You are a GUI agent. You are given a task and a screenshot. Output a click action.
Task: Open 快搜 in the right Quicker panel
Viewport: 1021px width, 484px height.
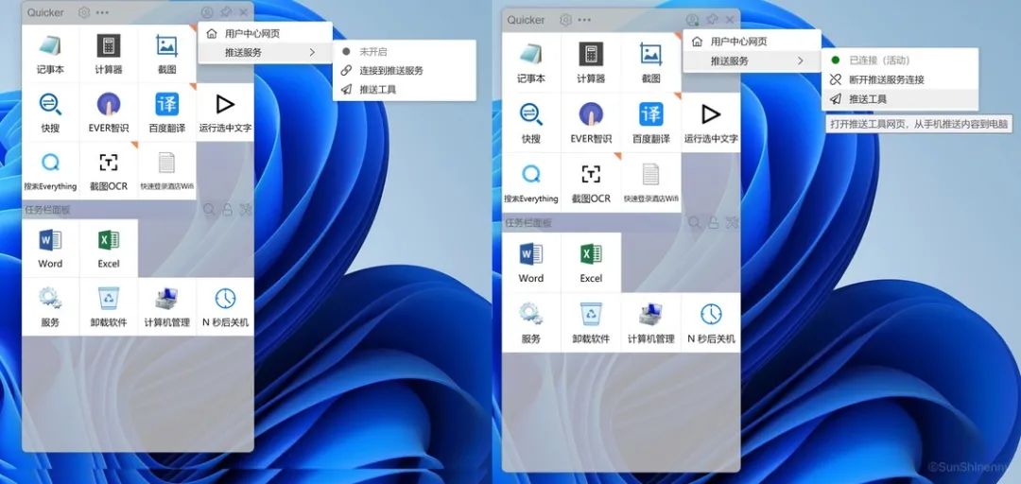530,123
